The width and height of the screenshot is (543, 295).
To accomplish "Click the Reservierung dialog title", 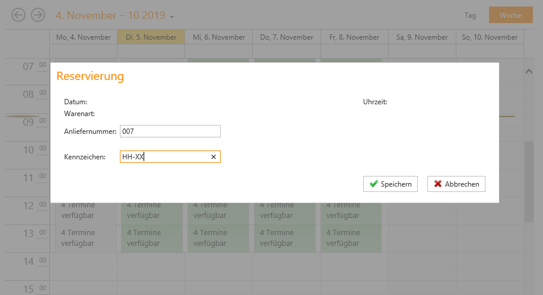I will [x=90, y=76].
